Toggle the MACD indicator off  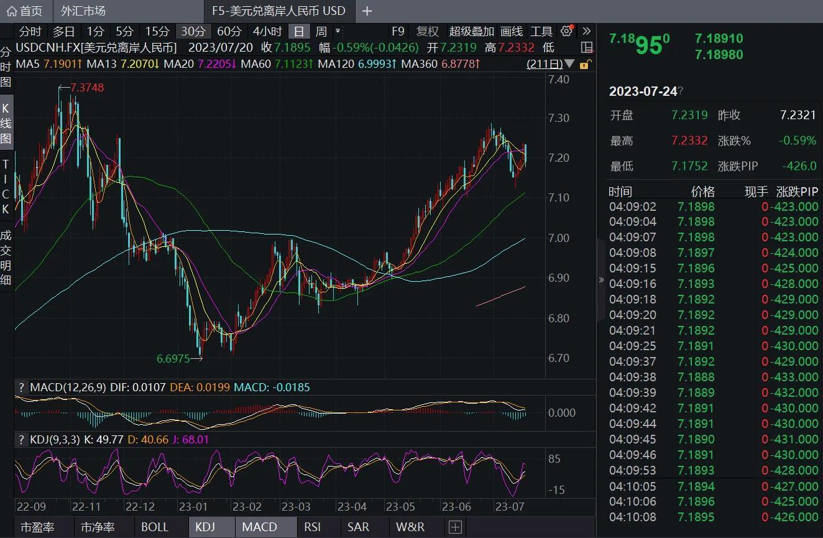click(x=259, y=527)
